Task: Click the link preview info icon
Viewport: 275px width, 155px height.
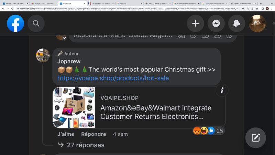Action: click(x=222, y=90)
